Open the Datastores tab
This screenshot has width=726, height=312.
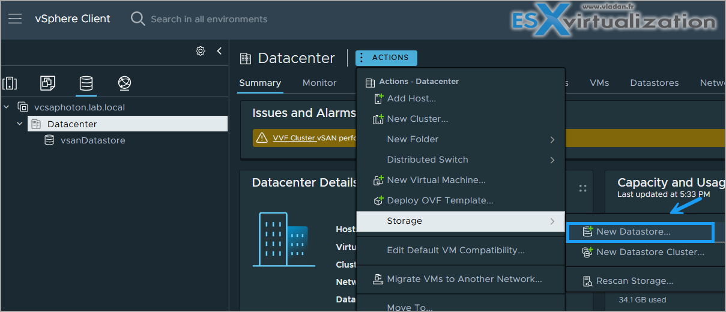point(655,83)
